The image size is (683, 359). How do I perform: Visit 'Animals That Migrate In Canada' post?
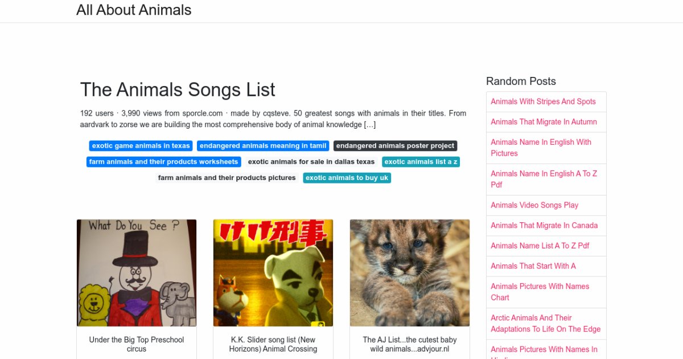544,226
